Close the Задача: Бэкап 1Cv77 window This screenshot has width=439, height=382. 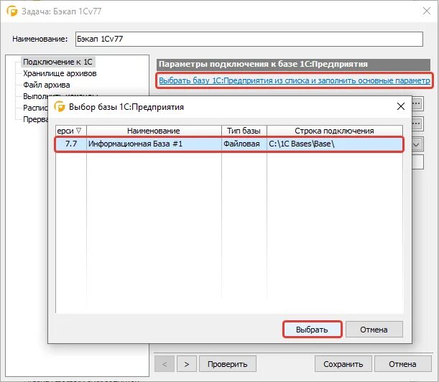427,11
